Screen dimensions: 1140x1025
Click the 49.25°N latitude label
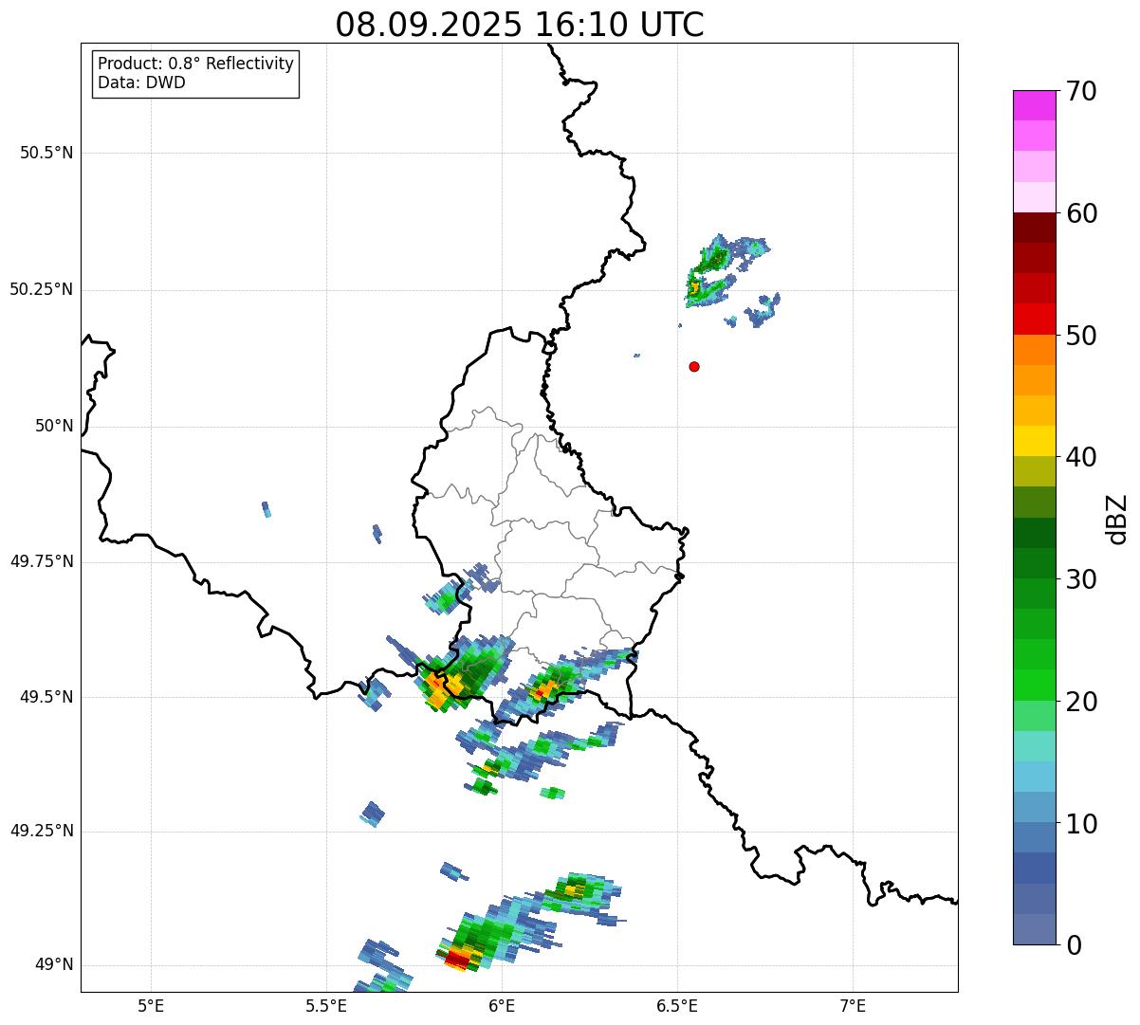tap(41, 831)
